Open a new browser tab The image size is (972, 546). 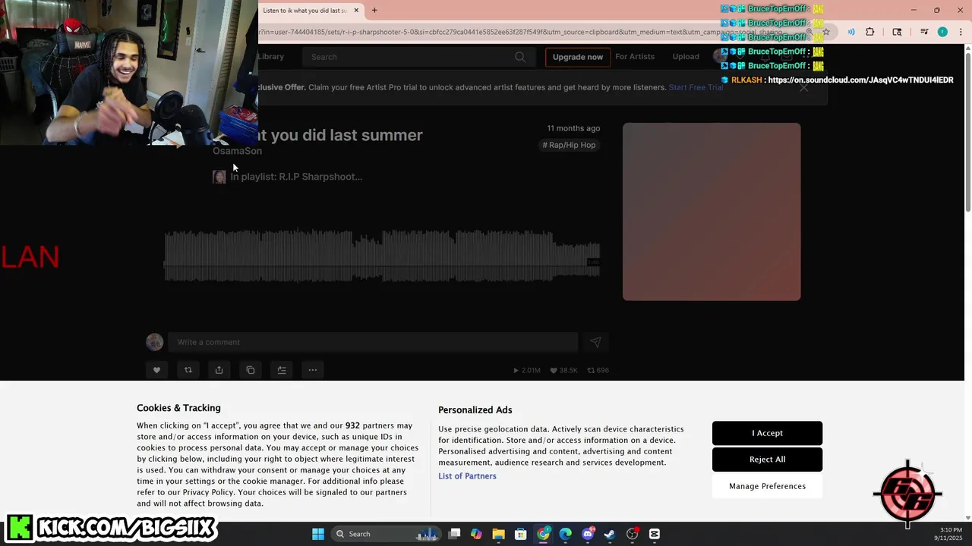[374, 11]
